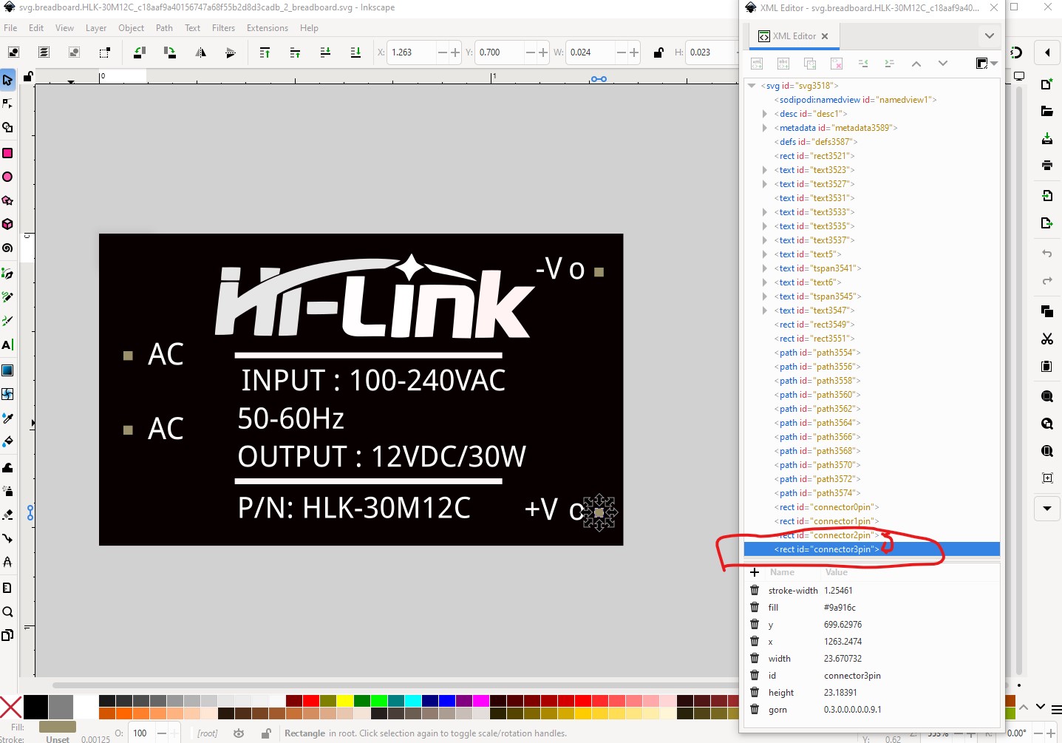Open the Filters menu
Viewport: 1062px width, 743px height.
223,28
